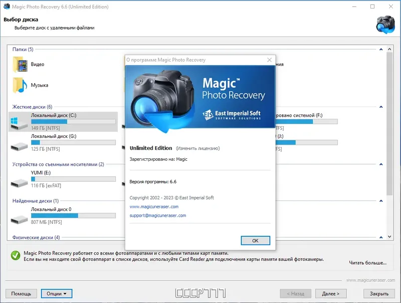Click the Локальный диск 0 usage bar
The height and width of the screenshot is (303, 401).
[73, 216]
